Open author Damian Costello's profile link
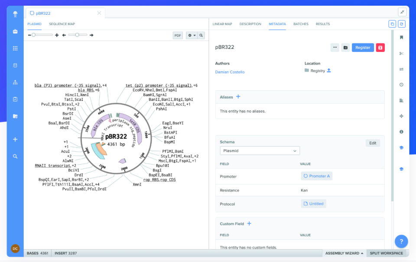Viewport: 416px width, 262px height. (230, 72)
